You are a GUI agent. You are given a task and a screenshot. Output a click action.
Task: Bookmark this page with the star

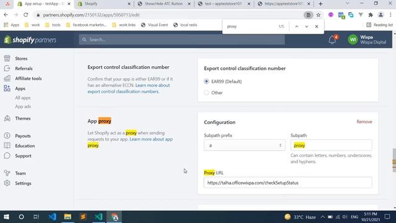click(319, 15)
